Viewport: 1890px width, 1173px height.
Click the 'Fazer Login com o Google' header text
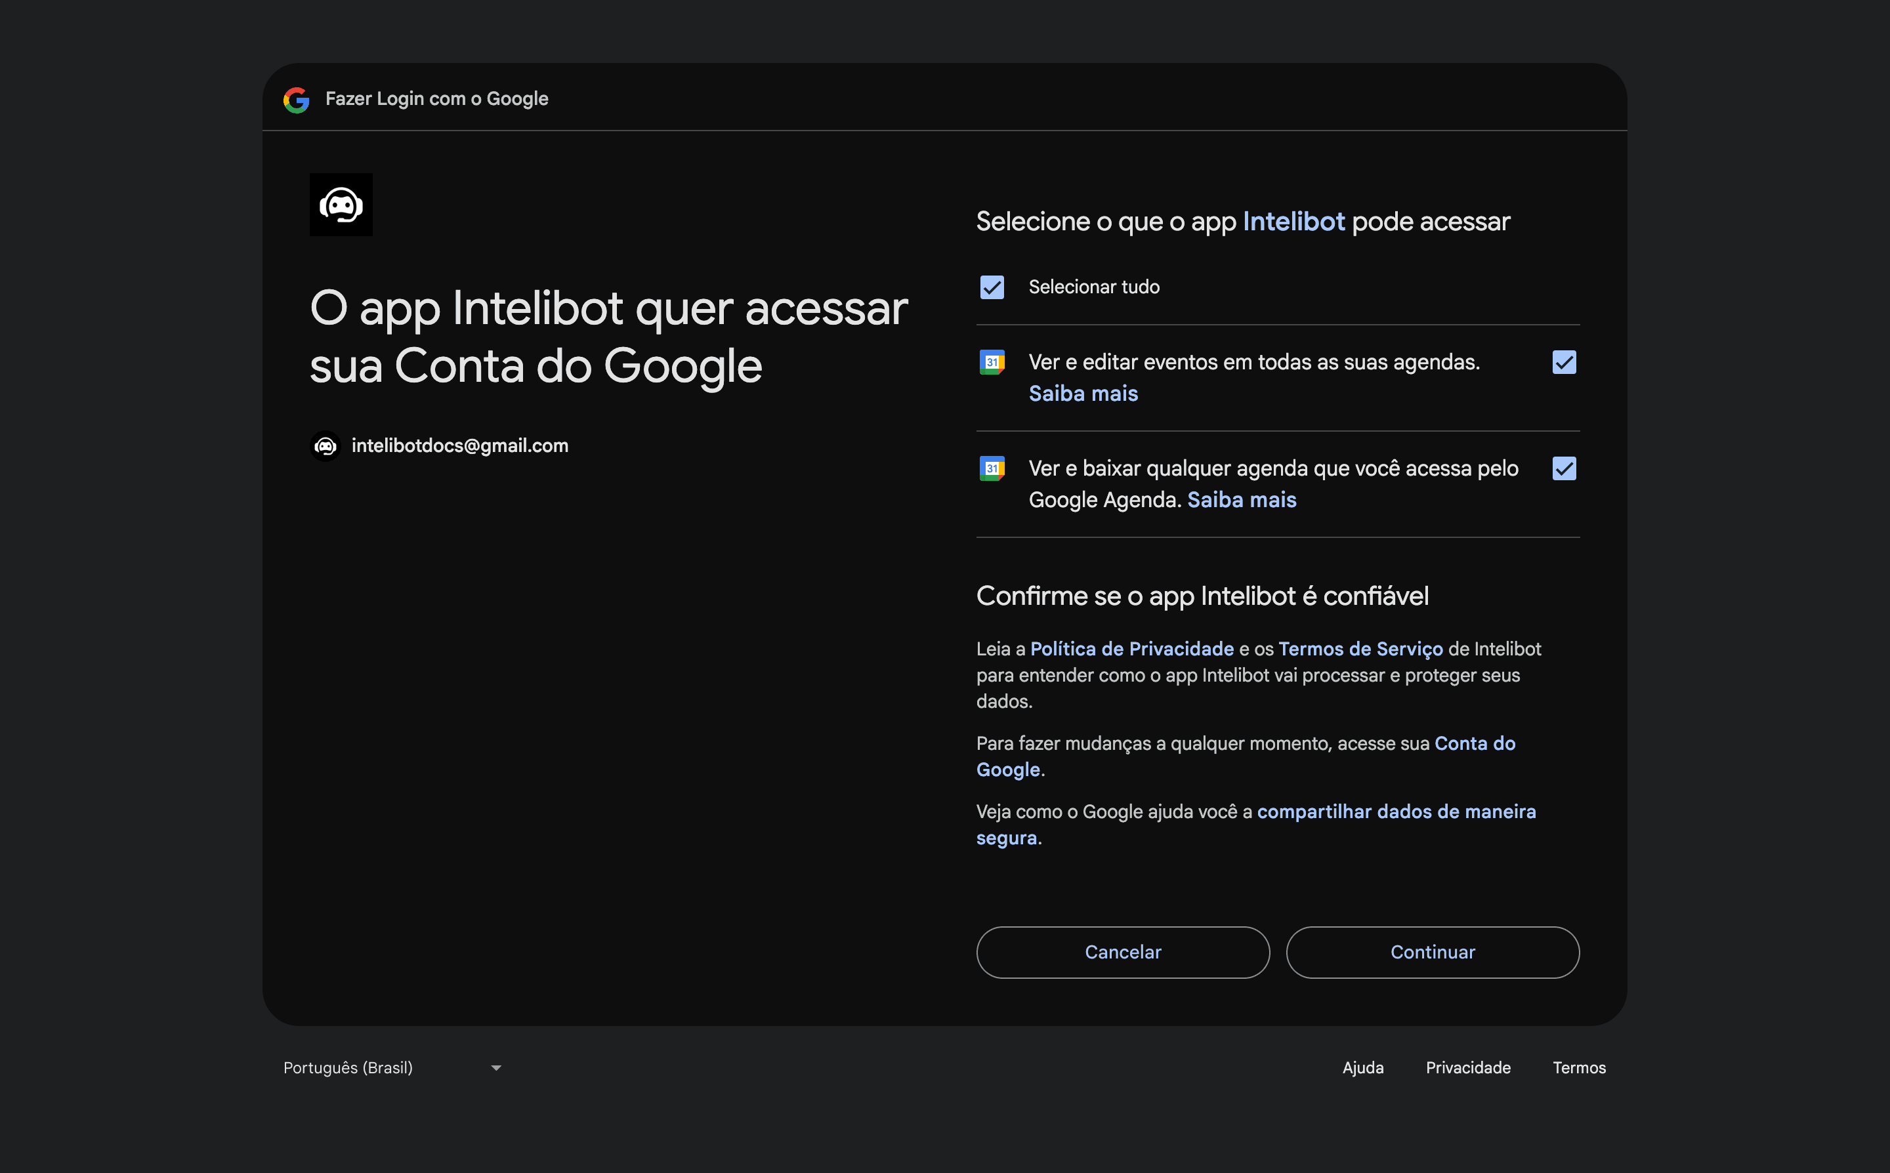pos(437,99)
